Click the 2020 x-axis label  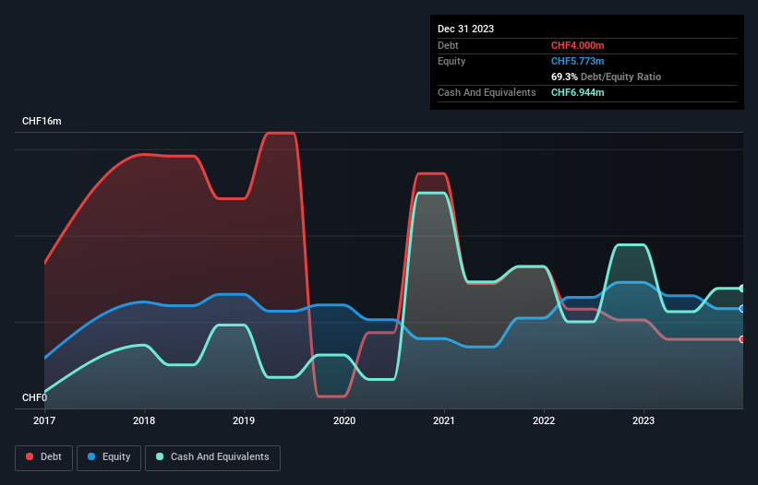[344, 420]
